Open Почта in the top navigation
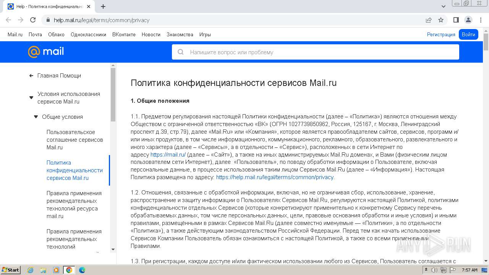This screenshot has height=275, width=489. point(35,34)
